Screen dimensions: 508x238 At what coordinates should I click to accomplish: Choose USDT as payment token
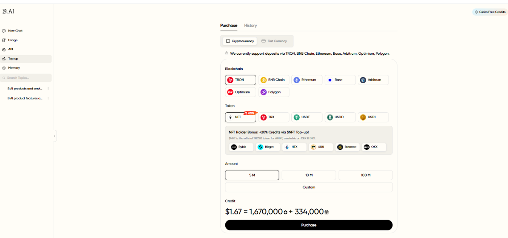[307, 117]
